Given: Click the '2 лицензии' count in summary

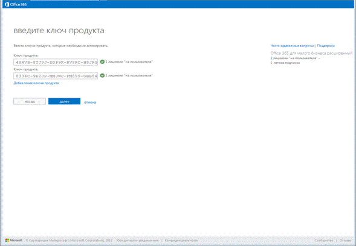Looking at the screenshot, I should 271,58.
